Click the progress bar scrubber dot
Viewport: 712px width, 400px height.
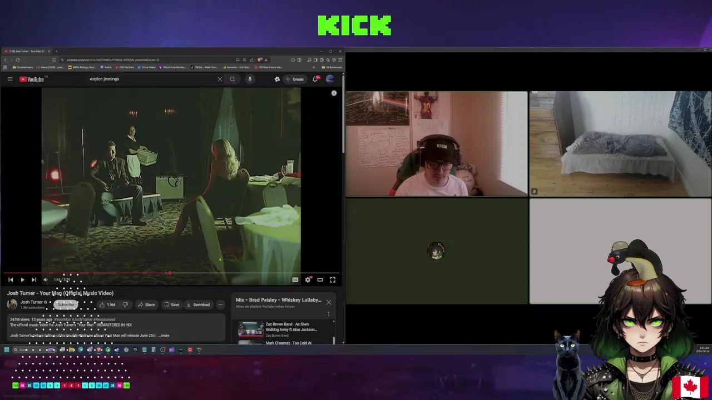pyautogui.click(x=170, y=273)
